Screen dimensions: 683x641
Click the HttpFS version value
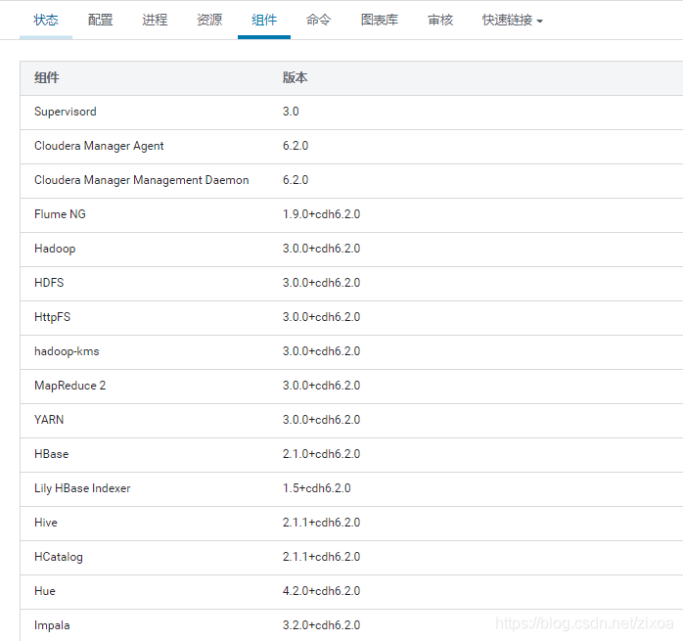[322, 317]
